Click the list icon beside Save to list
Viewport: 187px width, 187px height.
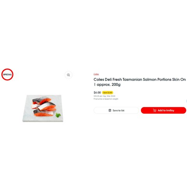pyautogui.click(x=110, y=110)
